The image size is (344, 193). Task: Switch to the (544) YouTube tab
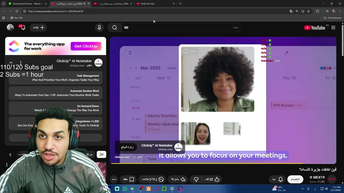click(x=156, y=4)
